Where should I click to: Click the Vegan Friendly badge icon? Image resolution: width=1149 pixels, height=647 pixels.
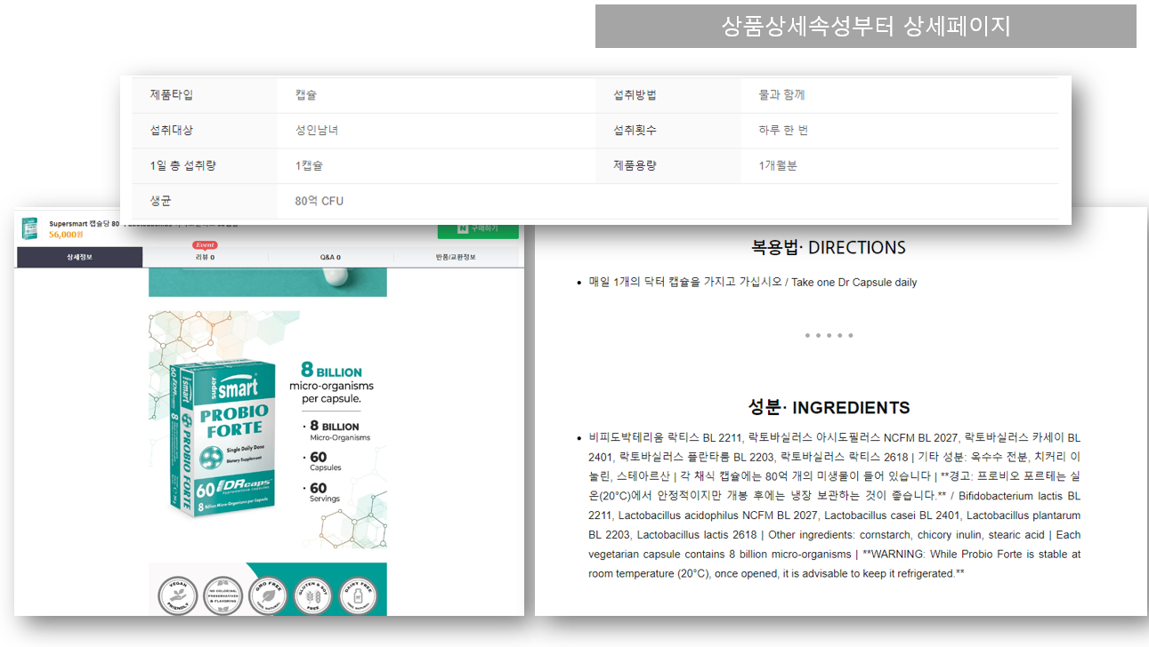177,595
